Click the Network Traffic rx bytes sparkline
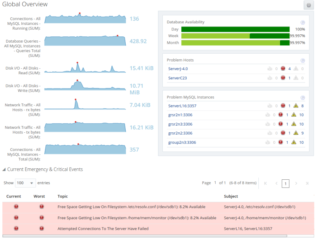Screen dimensions: 316x239 click(85, 104)
